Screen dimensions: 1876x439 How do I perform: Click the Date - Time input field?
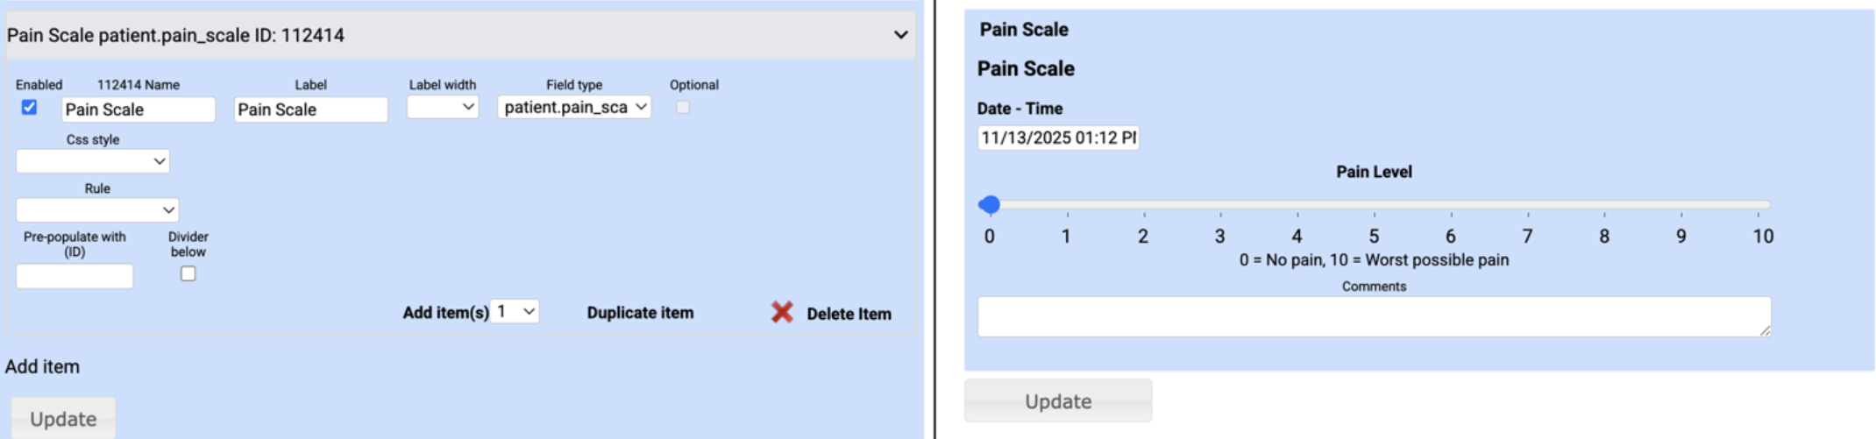(x=1058, y=138)
